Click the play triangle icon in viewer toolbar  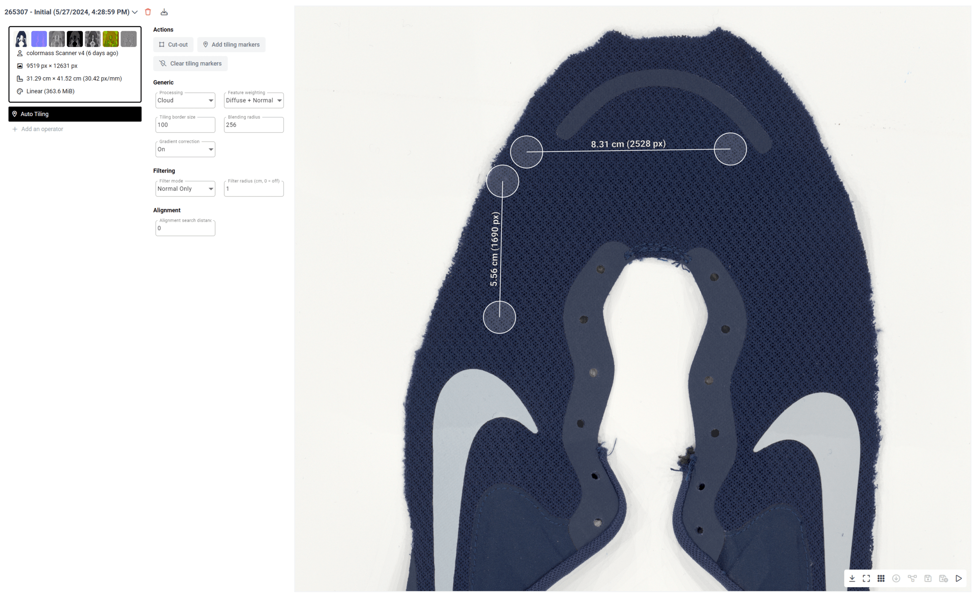pos(959,578)
